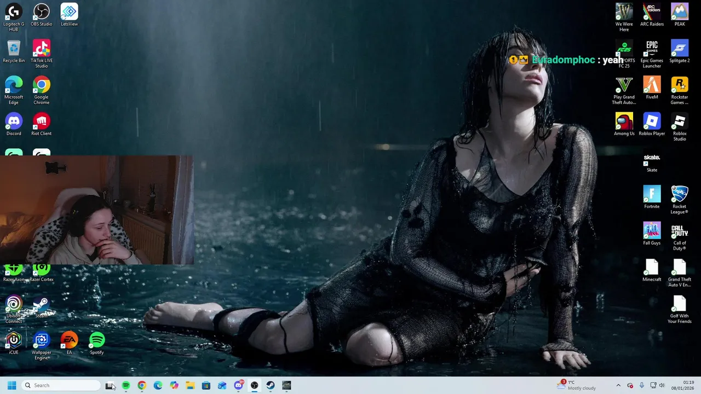Open Outlook from the taskbar
Viewport: 701px width, 394px height.
[222, 385]
